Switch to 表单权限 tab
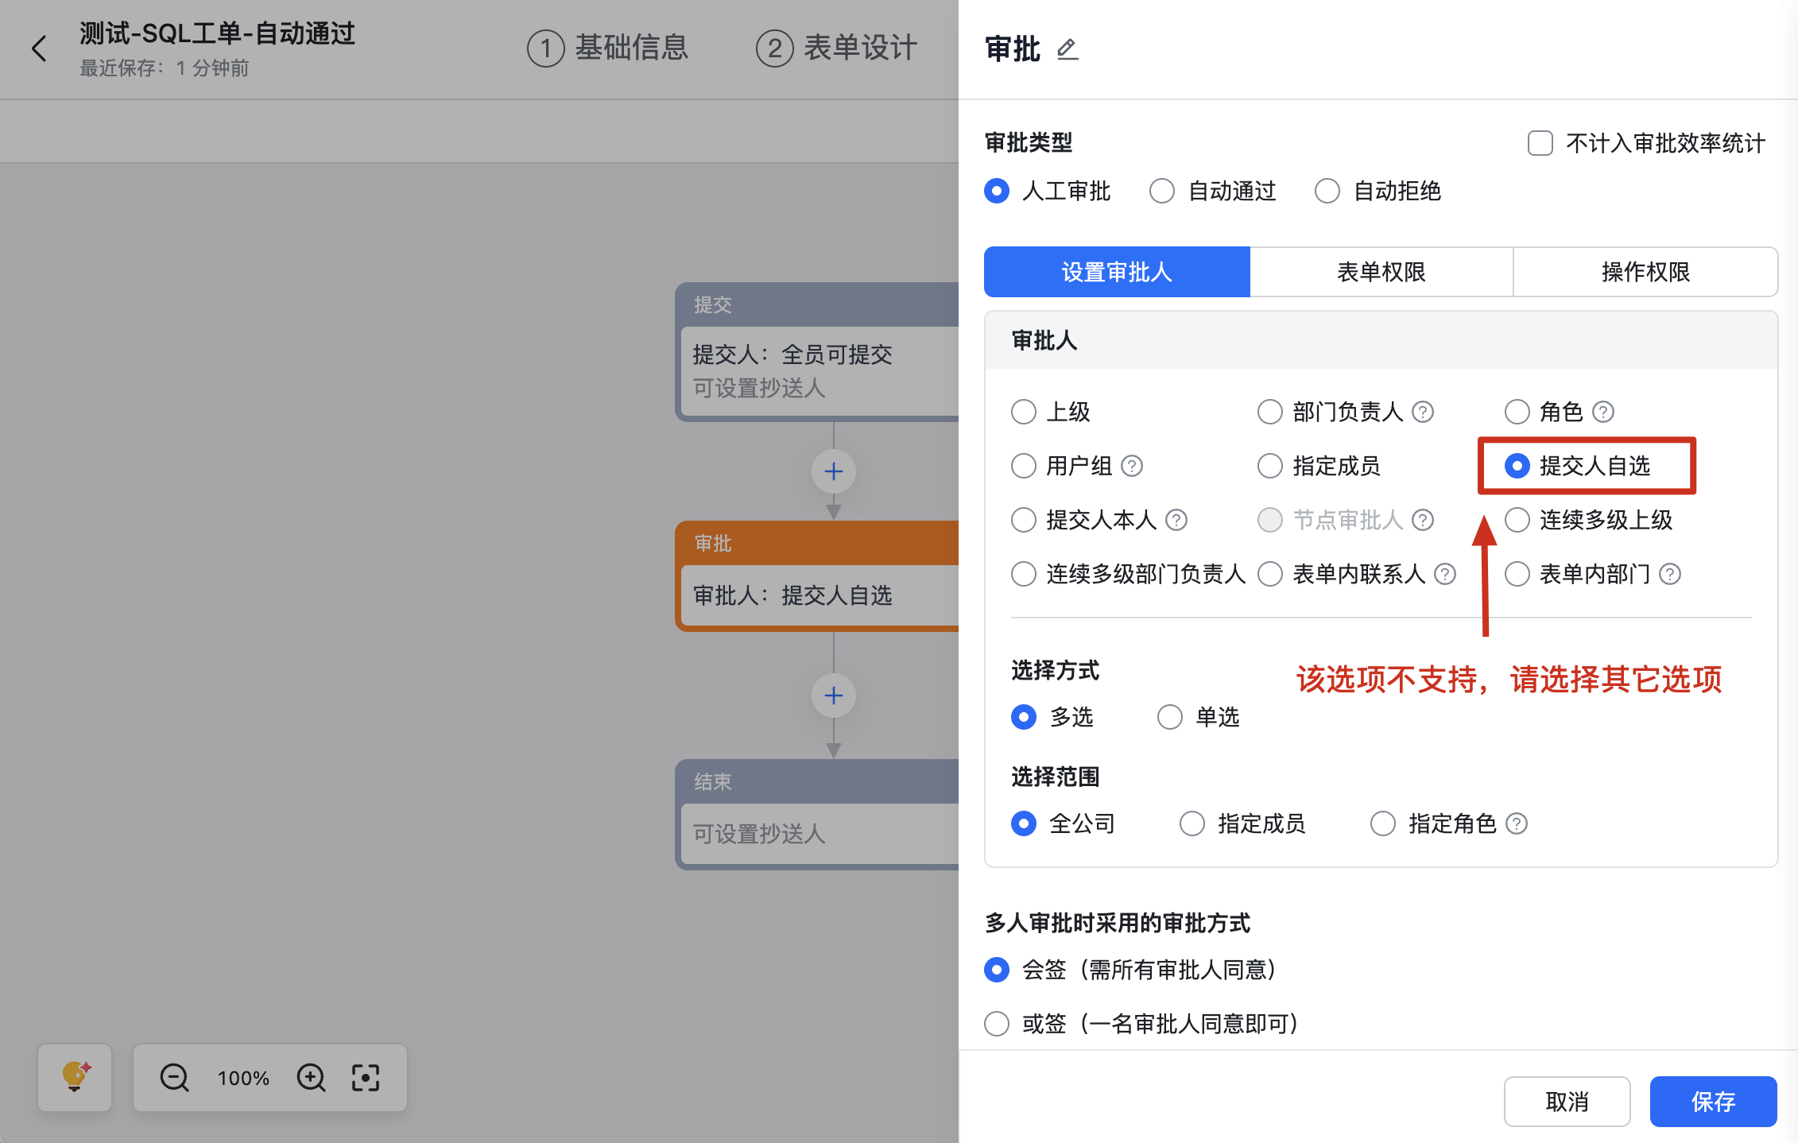This screenshot has width=1798, height=1143. [1381, 272]
